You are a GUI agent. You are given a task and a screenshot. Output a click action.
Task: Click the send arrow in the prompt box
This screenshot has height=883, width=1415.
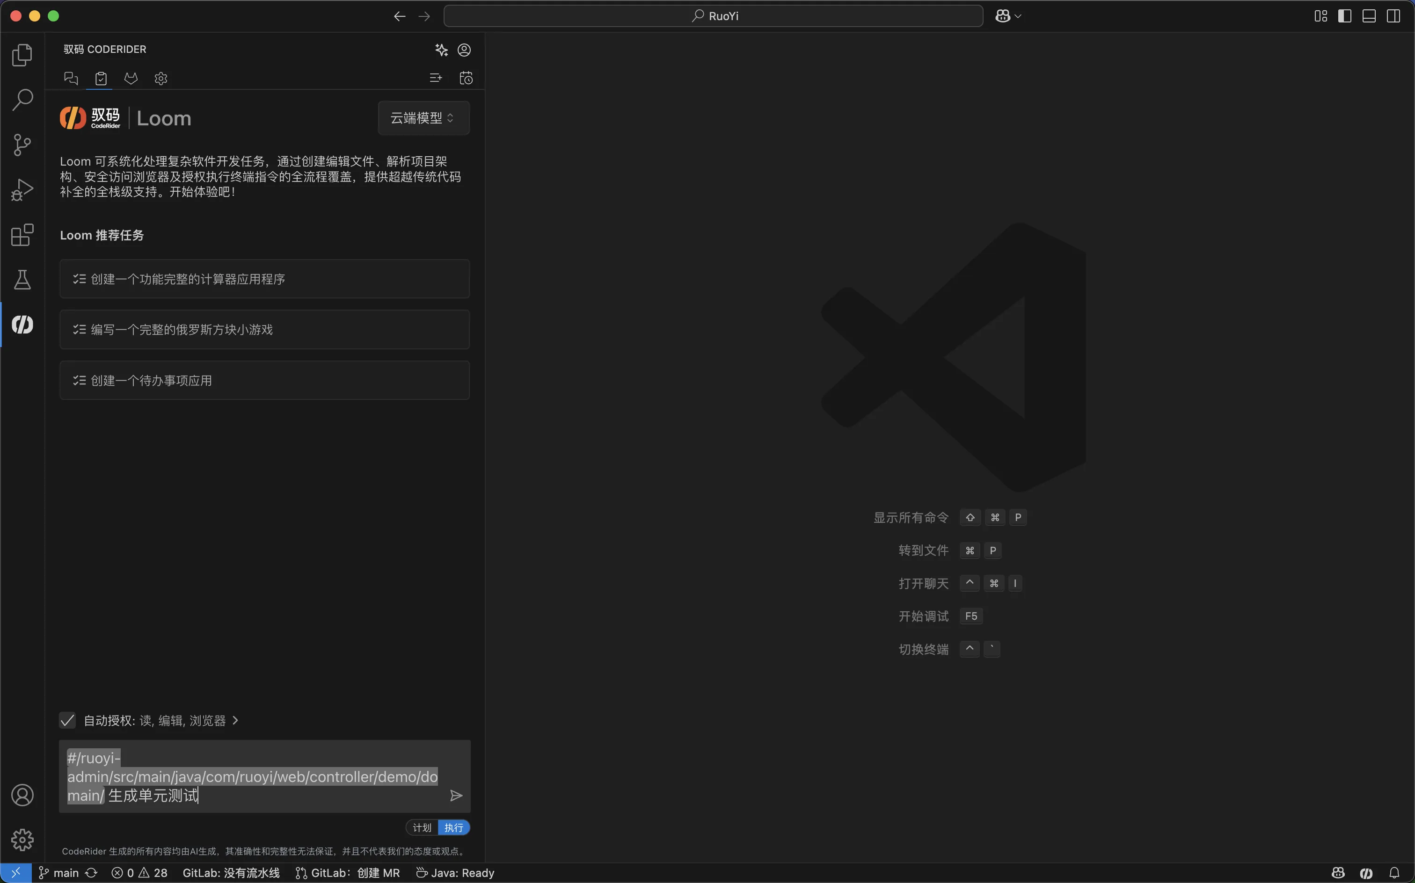456,796
